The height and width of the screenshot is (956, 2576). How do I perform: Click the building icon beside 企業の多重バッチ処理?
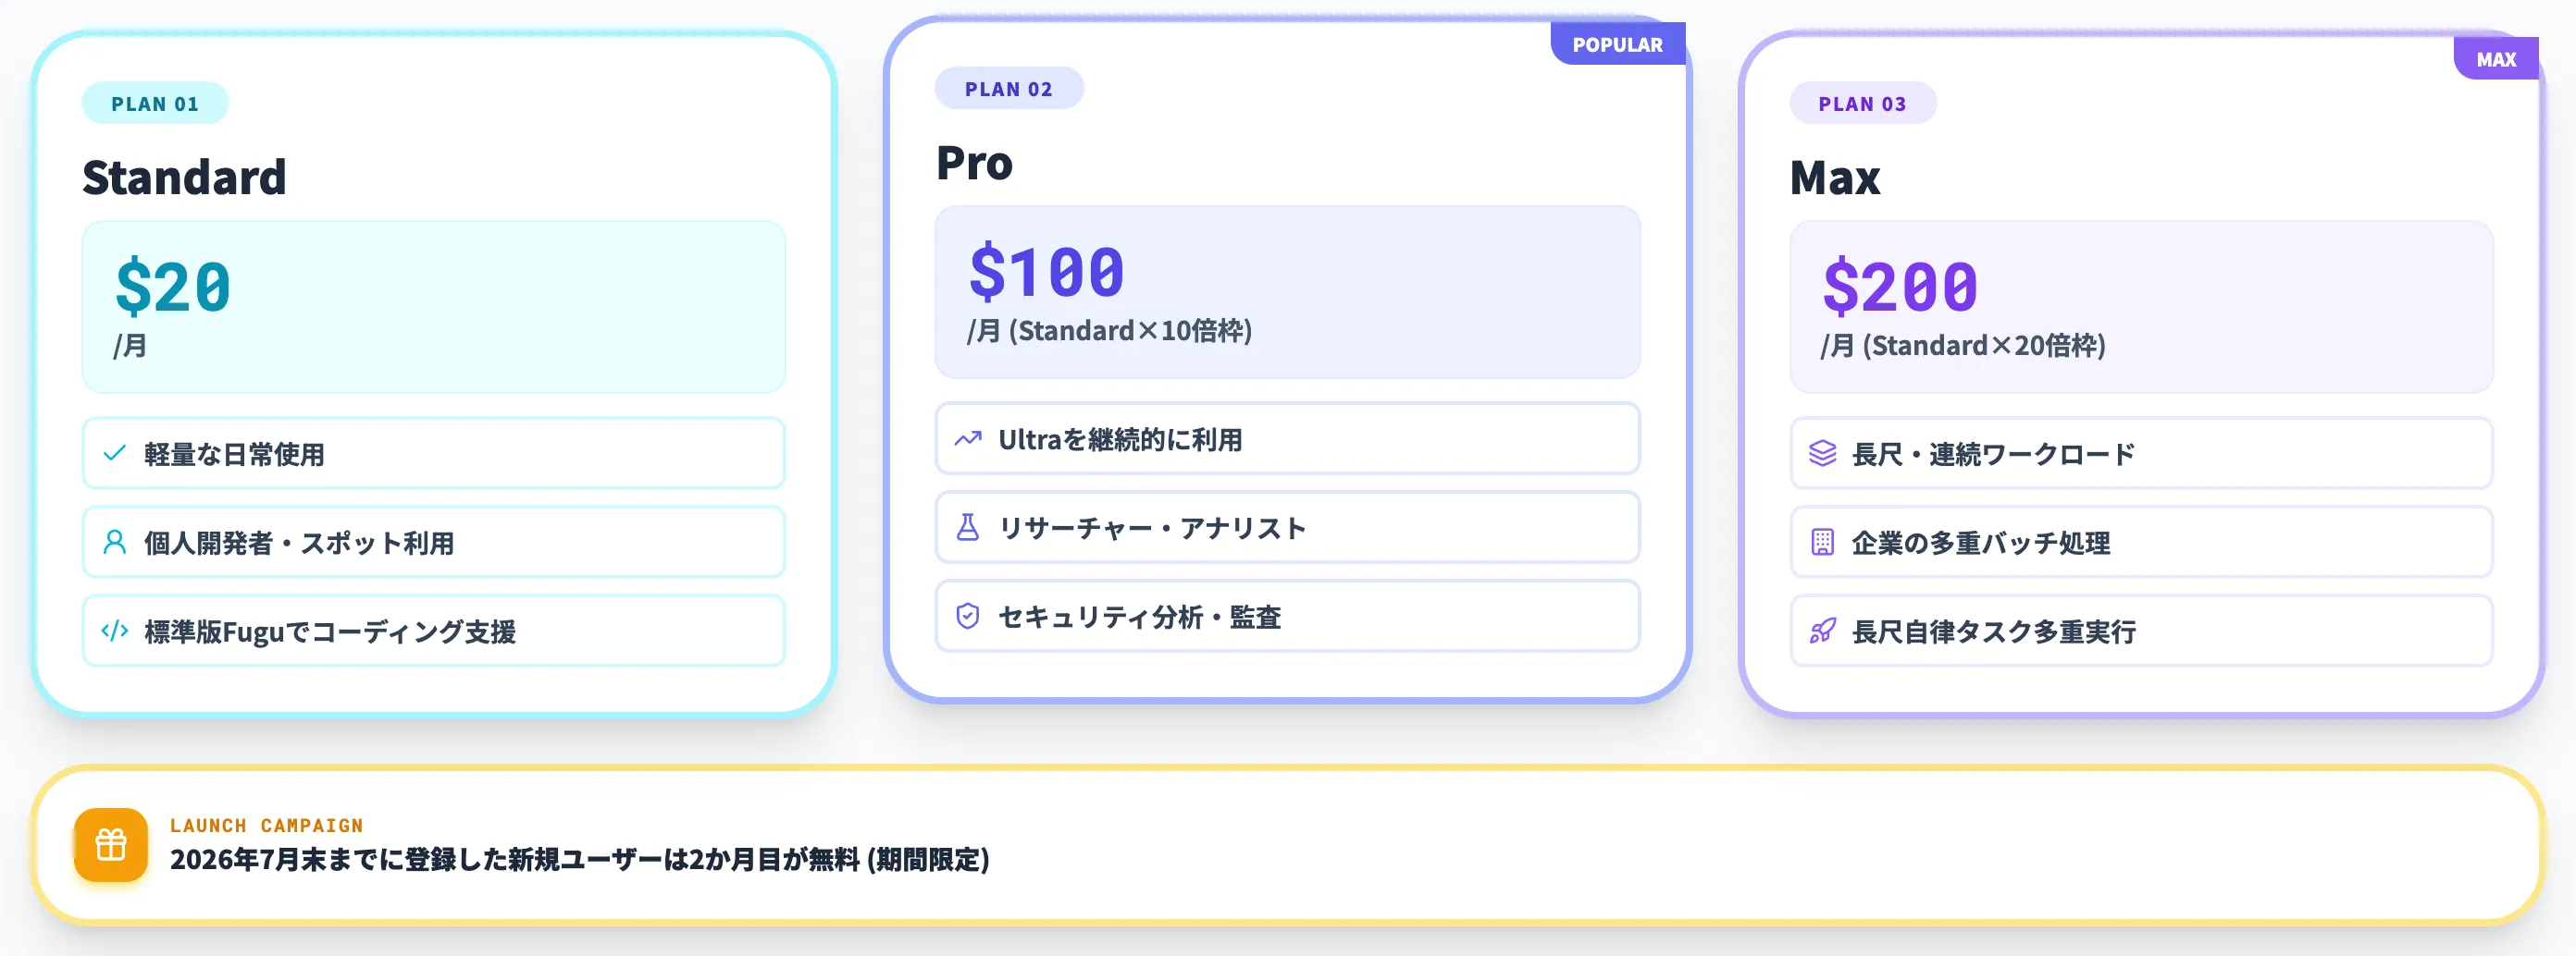pyautogui.click(x=1822, y=543)
